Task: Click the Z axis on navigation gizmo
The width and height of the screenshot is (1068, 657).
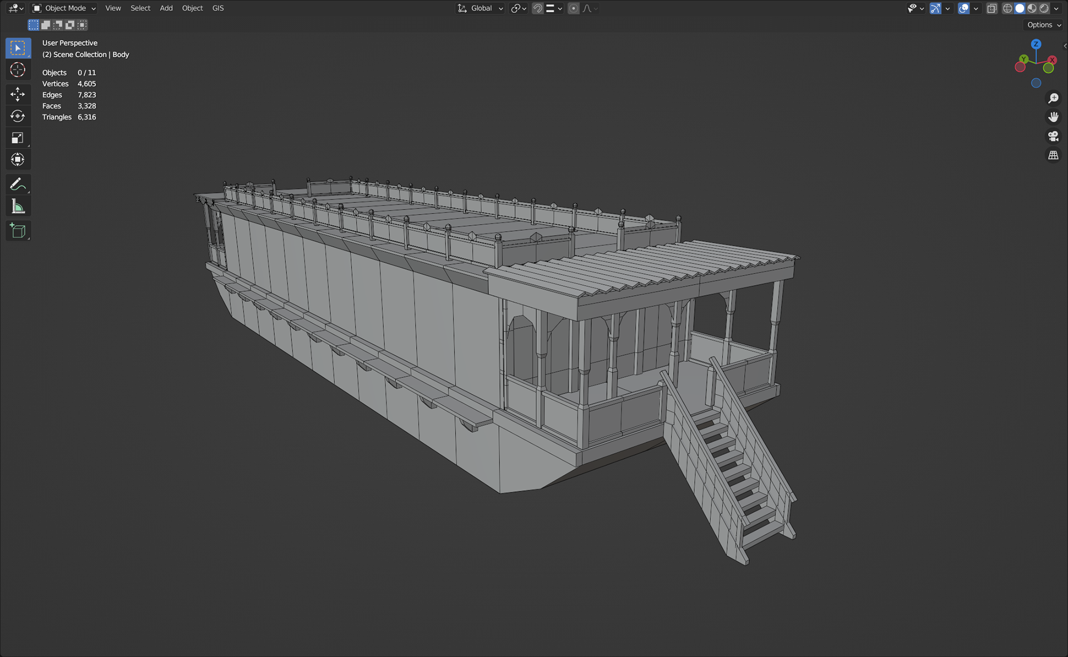Action: 1036,44
